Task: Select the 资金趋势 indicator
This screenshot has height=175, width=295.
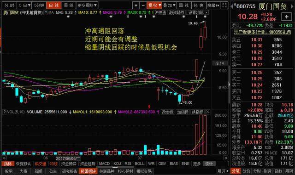Action: click(88, 164)
